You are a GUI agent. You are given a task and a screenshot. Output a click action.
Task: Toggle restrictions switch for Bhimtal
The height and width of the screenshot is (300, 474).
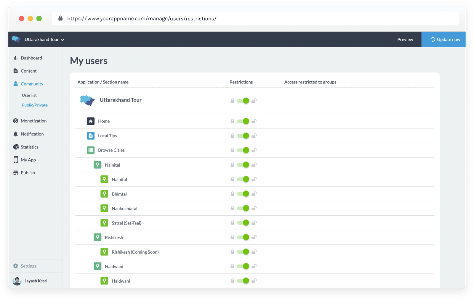(243, 194)
